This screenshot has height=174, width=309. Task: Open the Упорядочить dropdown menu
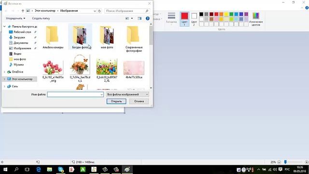15,18
